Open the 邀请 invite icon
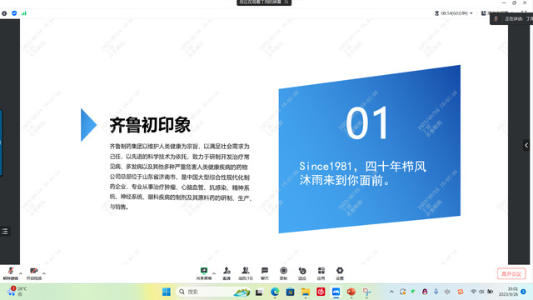 pos(227,273)
